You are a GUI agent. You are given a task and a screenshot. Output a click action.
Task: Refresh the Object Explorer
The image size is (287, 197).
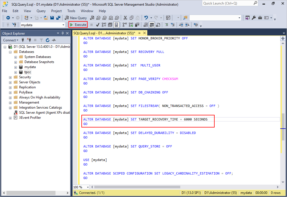[47, 40]
